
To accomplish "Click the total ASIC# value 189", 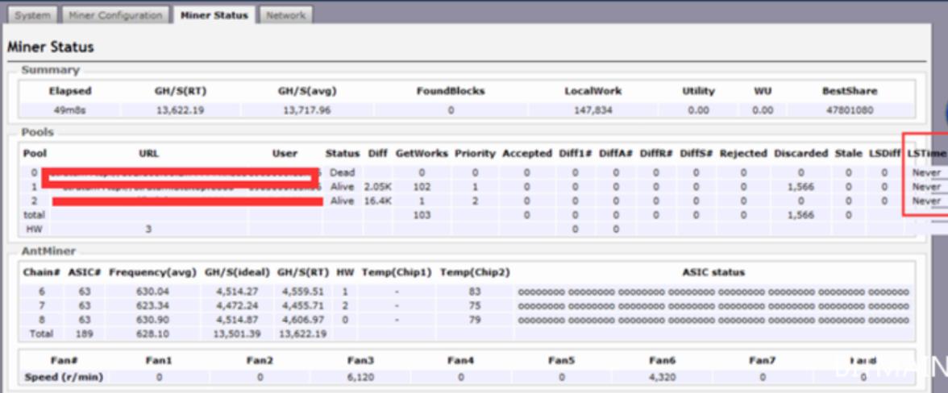I will tap(85, 334).
